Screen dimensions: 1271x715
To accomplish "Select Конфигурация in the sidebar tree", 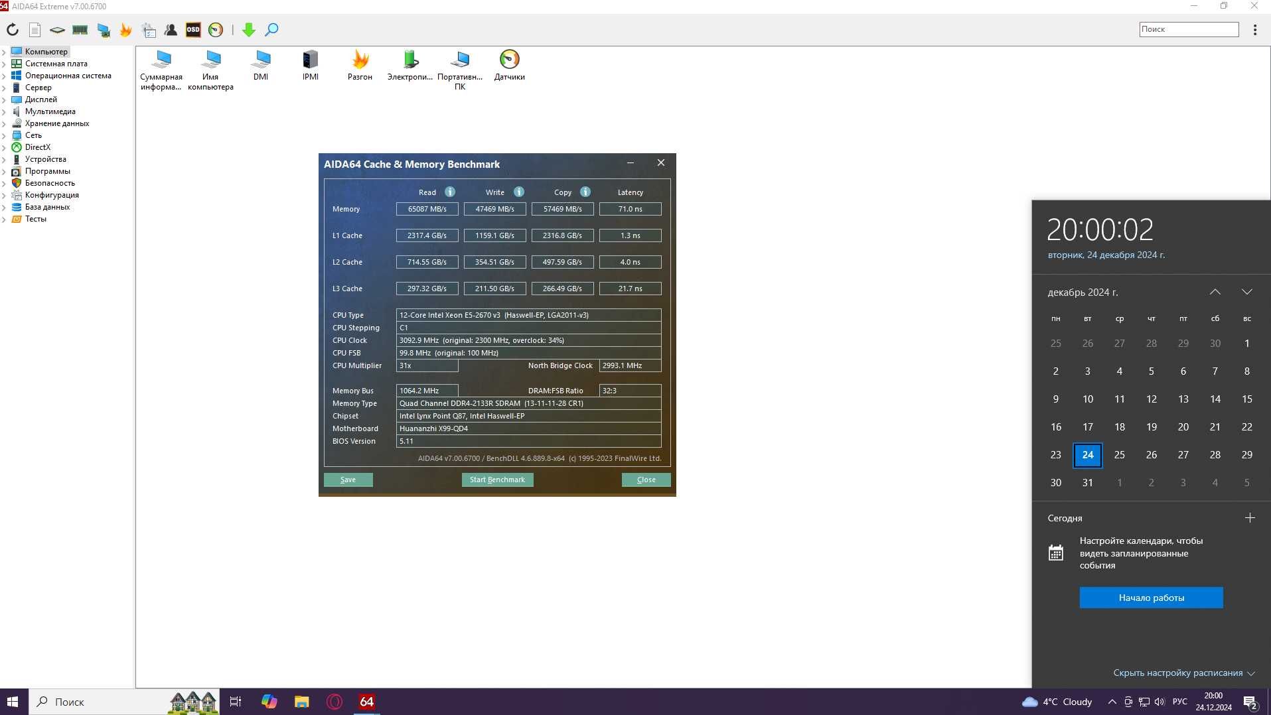I will tap(52, 195).
